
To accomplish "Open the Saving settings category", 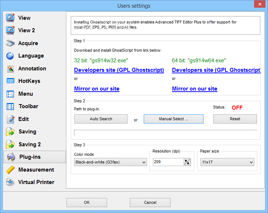I will [27, 132].
